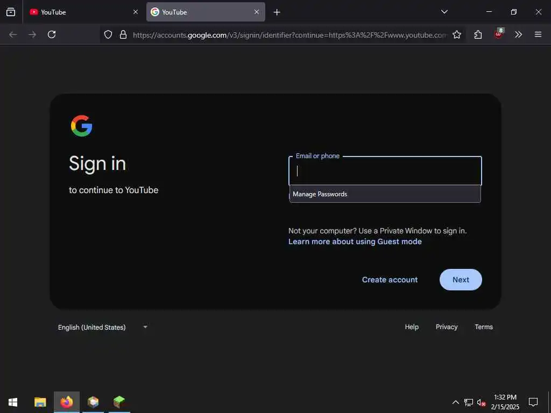This screenshot has height=413, width=551.
Task: Open network status tray icon
Action: (469, 402)
